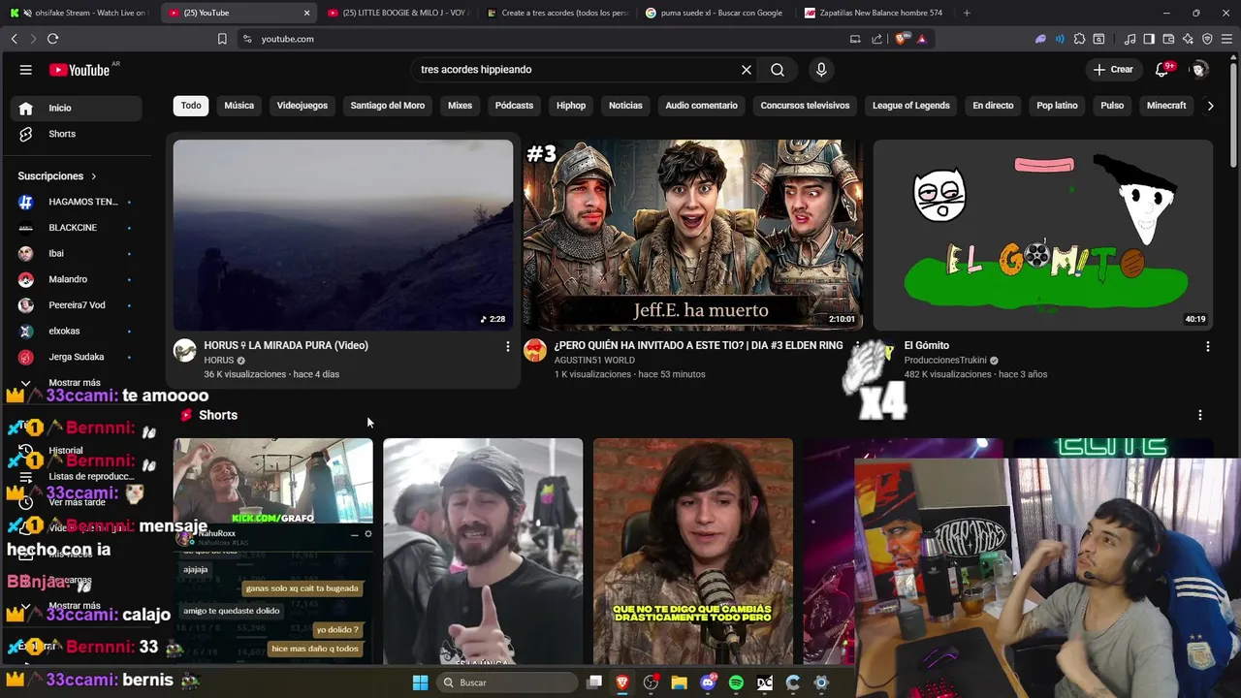
Task: Open options for HORUS video
Action: [507, 346]
